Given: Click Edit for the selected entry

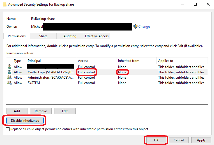Looking at the screenshot, I should pos(65,111).
